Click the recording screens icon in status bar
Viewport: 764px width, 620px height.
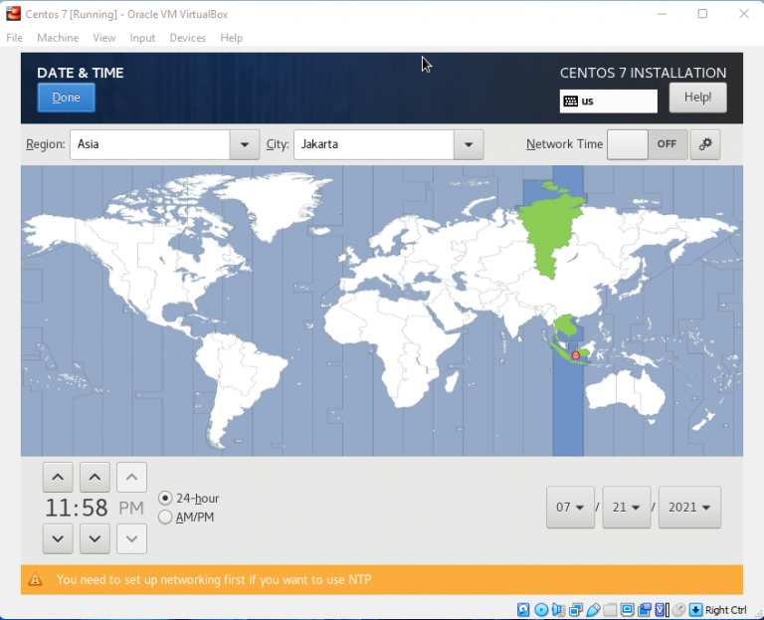pos(645,610)
